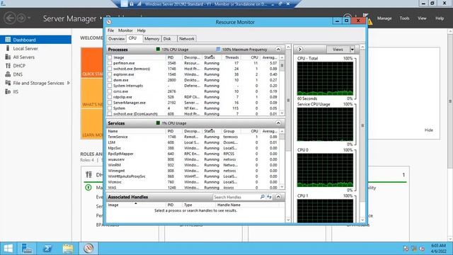The width and height of the screenshot is (453, 255).
Task: Check the csrss.exe process checkbox
Action: tap(110, 91)
